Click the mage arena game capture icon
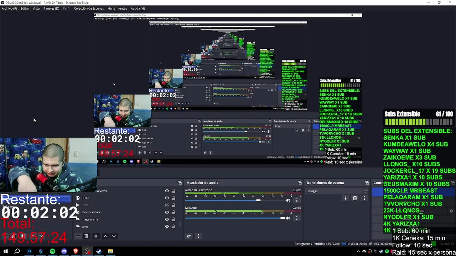 (x=78, y=219)
